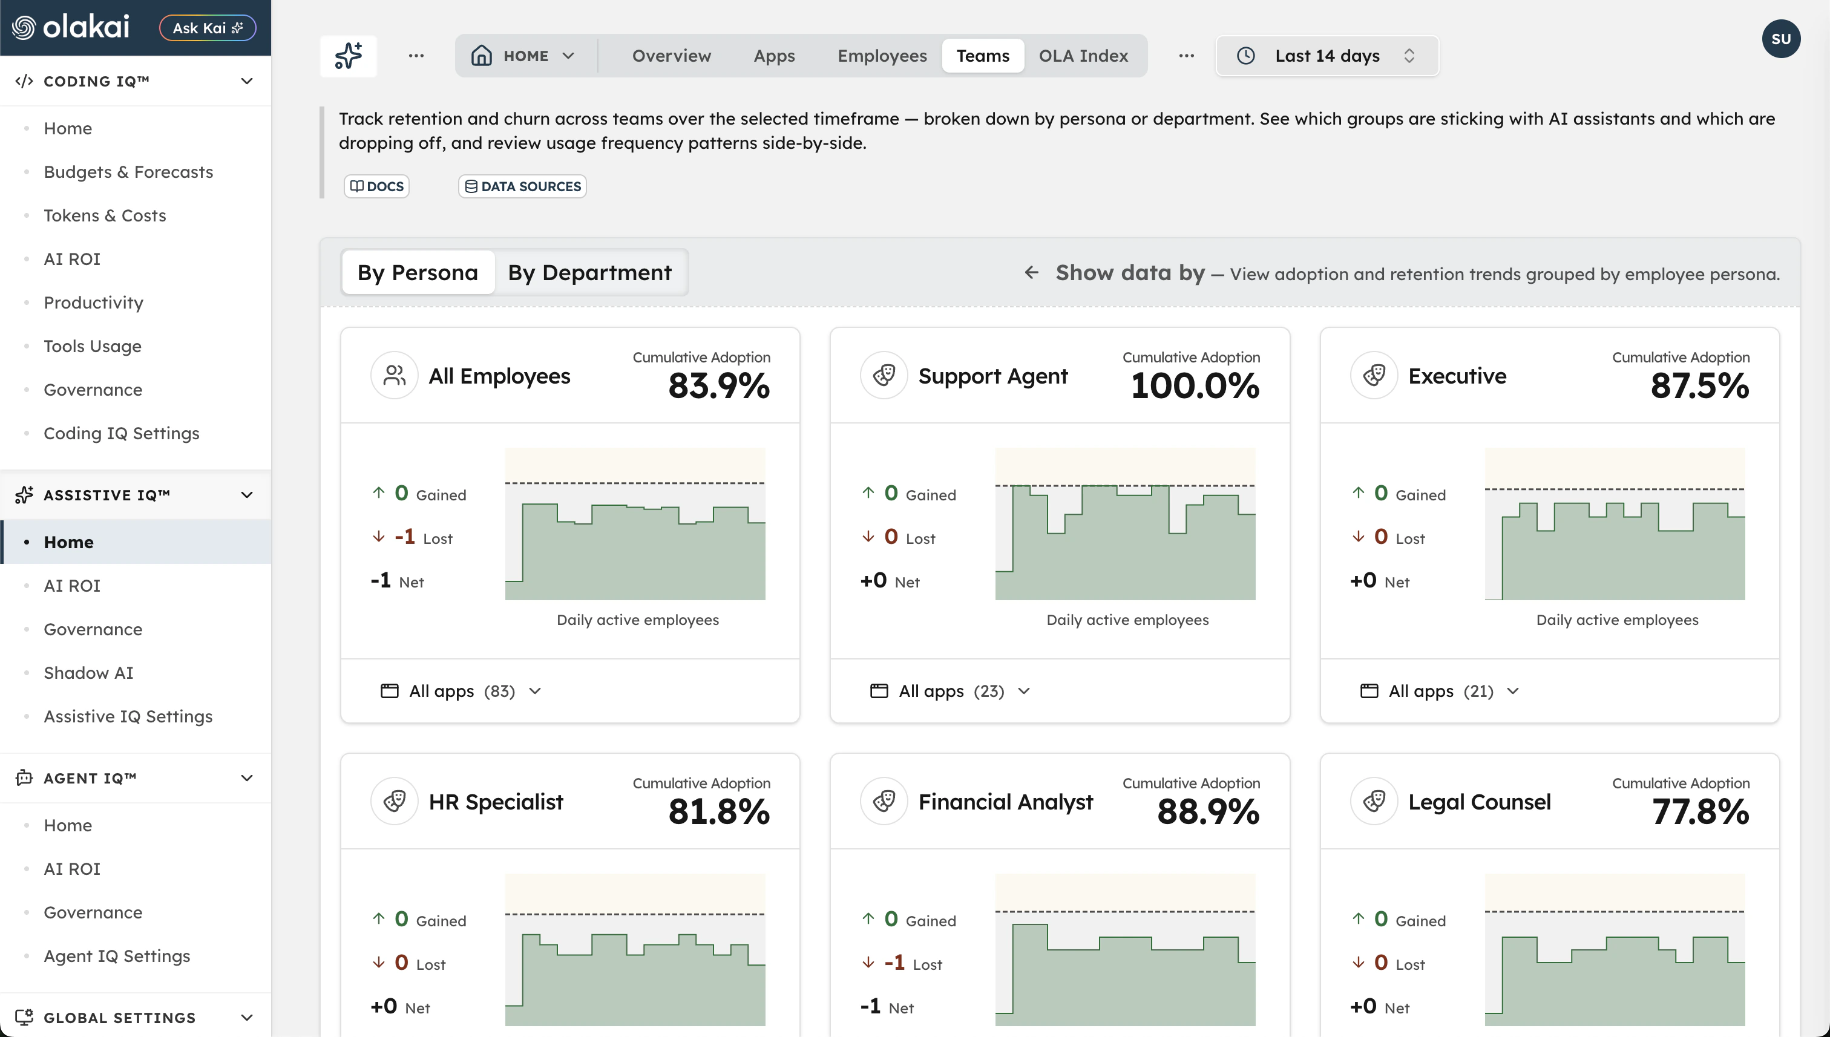The height and width of the screenshot is (1037, 1830).
Task: Click the AGENT IQ robot icon
Action: tap(24, 778)
